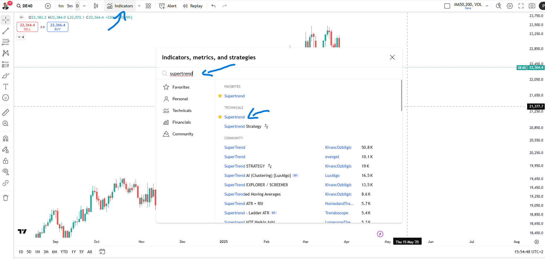Image resolution: width=545 pixels, height=259 pixels.
Task: Select the text annotation tool
Action: [x=6, y=87]
